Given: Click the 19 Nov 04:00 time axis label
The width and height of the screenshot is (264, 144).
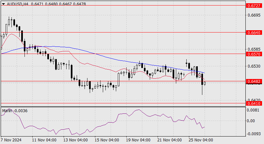Looking at the screenshot, I should (x=138, y=140).
